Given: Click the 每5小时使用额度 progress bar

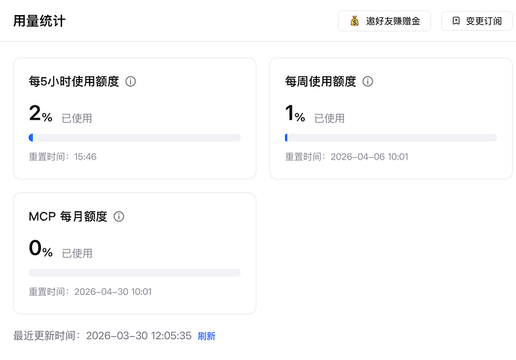Looking at the screenshot, I should pos(135,138).
